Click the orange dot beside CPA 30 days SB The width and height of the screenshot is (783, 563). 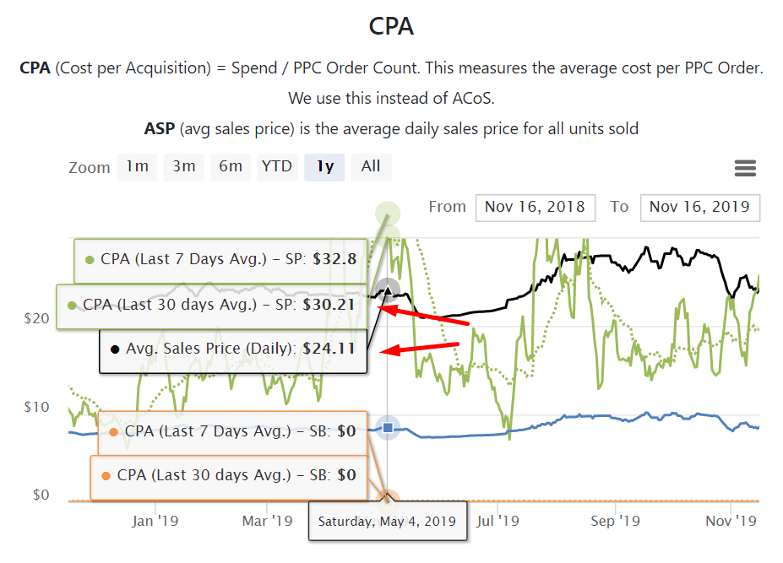pos(106,476)
